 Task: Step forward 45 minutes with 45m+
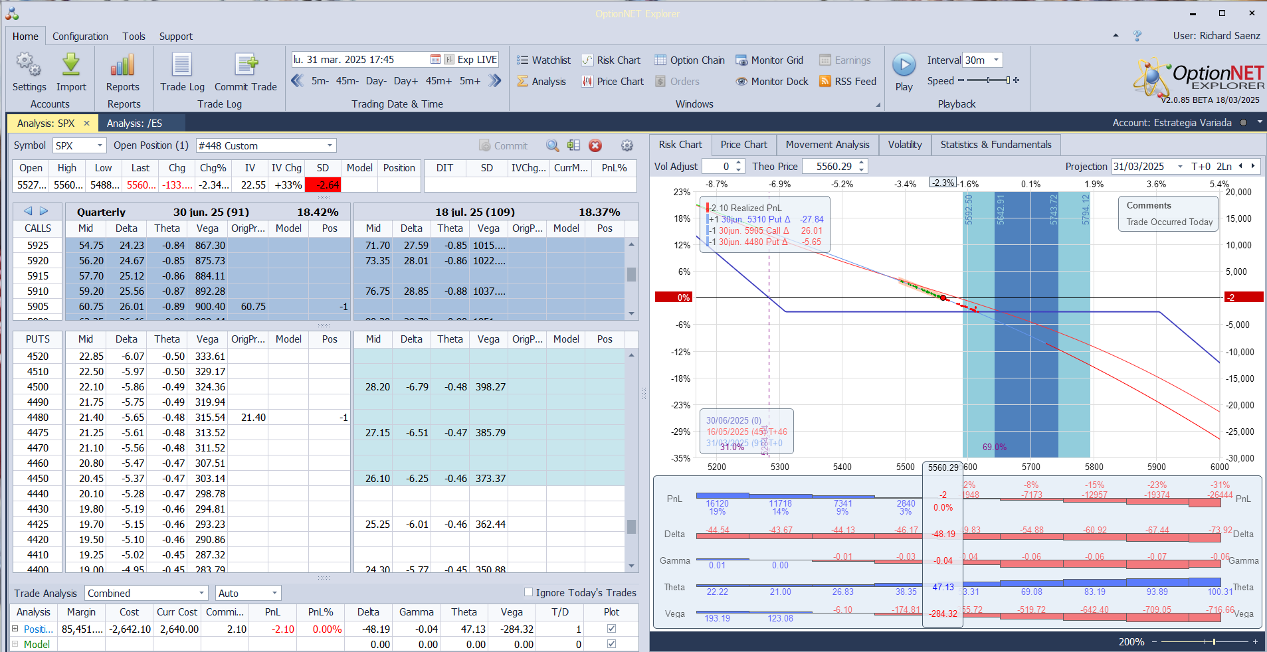(x=439, y=81)
